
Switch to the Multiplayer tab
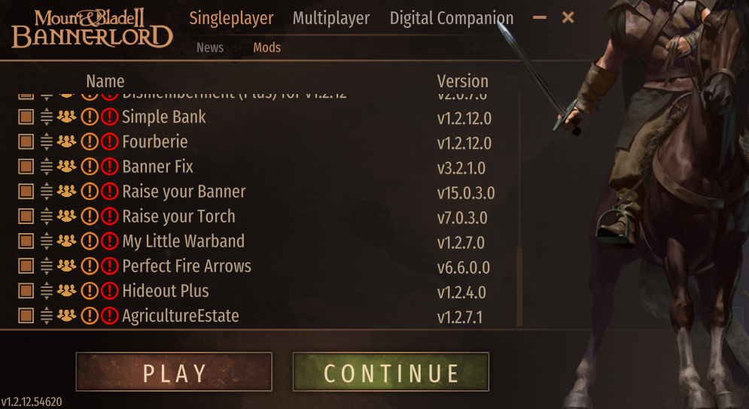[331, 18]
